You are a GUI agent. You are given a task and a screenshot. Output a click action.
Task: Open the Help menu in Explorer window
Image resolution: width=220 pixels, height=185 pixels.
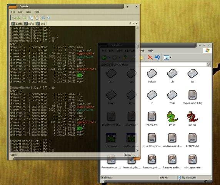pos(150,50)
